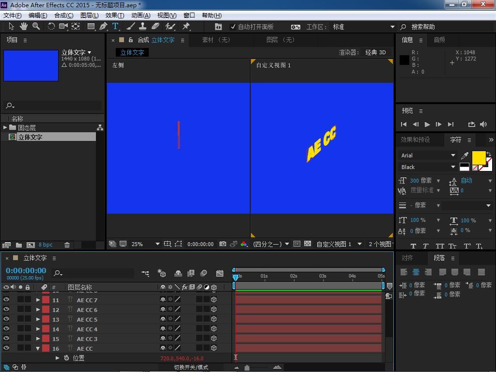Image resolution: width=496 pixels, height=372 pixels.
Task: Toggle the transparency grid icon
Action: click(x=308, y=244)
